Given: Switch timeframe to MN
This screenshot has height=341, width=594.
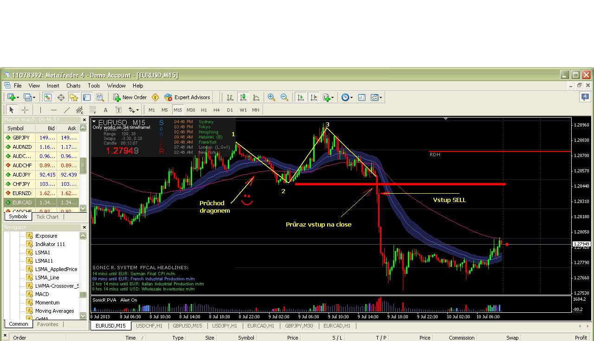Looking at the screenshot, I should [x=256, y=110].
